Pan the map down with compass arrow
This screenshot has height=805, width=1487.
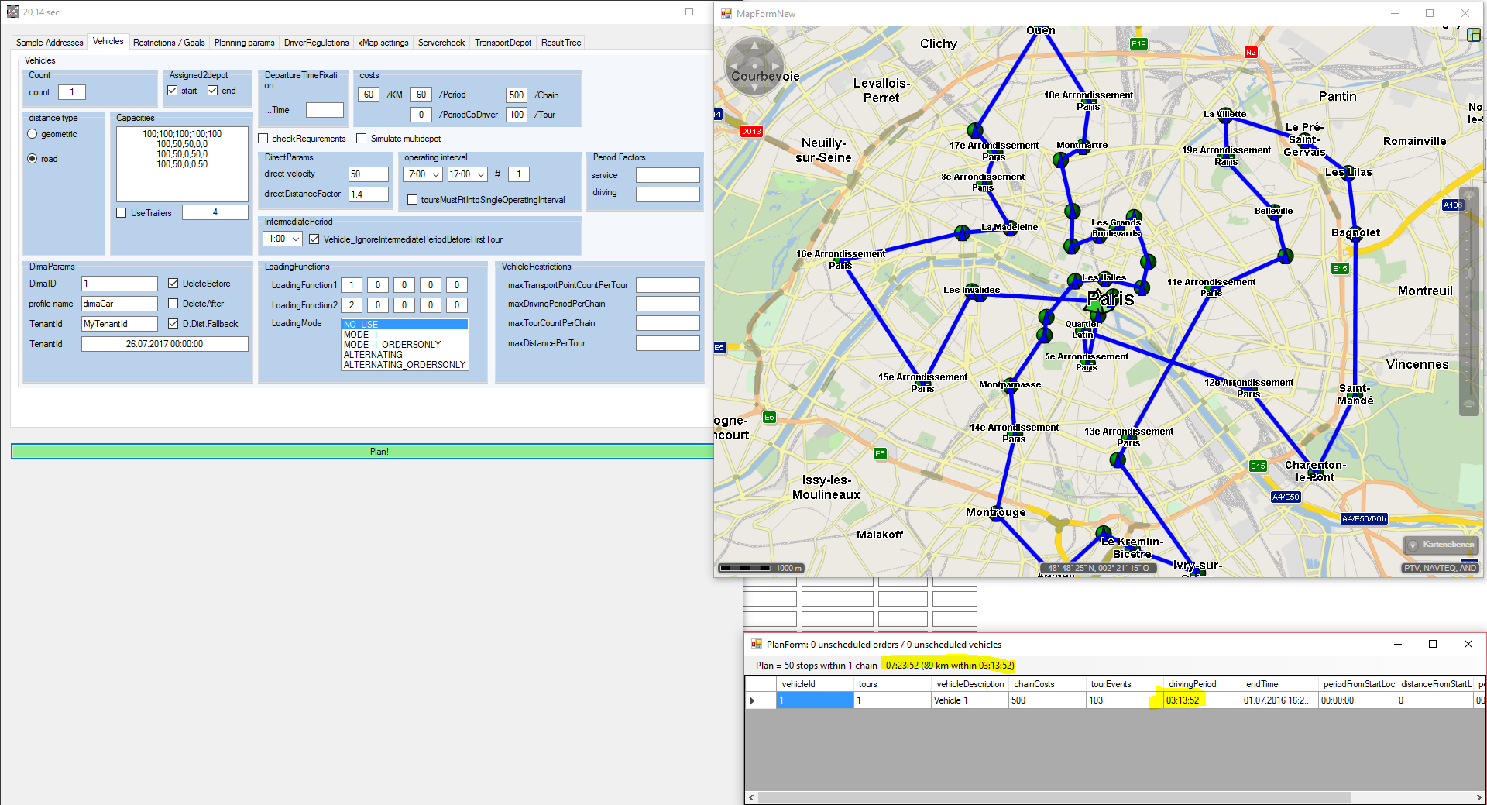tap(754, 87)
